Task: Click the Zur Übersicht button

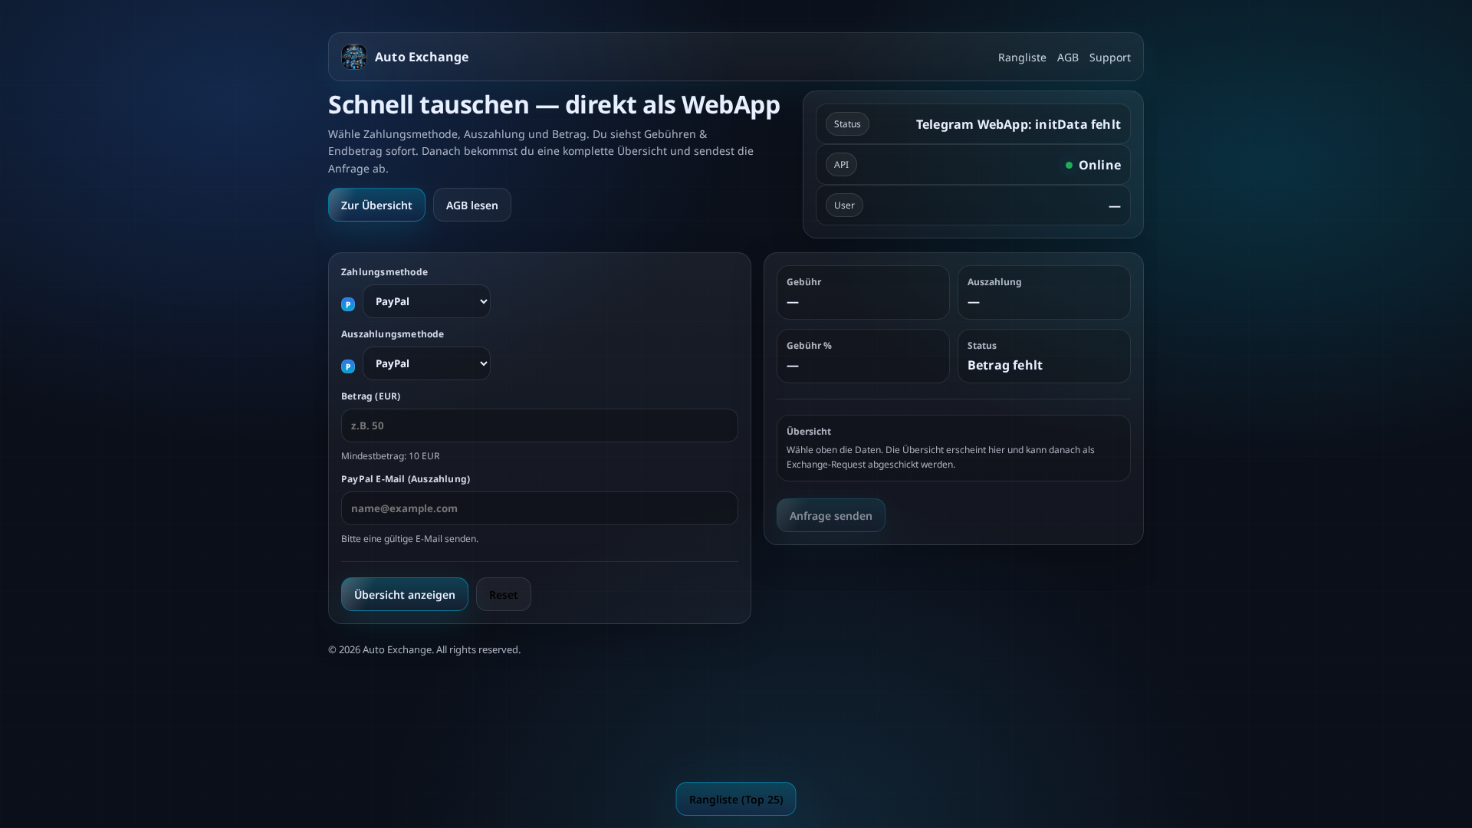Action: coord(376,205)
